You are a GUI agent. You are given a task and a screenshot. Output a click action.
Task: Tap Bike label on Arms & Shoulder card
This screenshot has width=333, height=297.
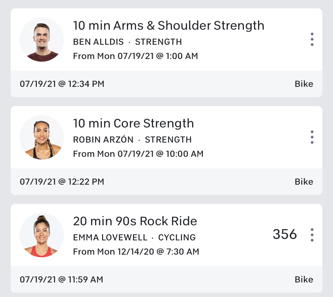(304, 84)
